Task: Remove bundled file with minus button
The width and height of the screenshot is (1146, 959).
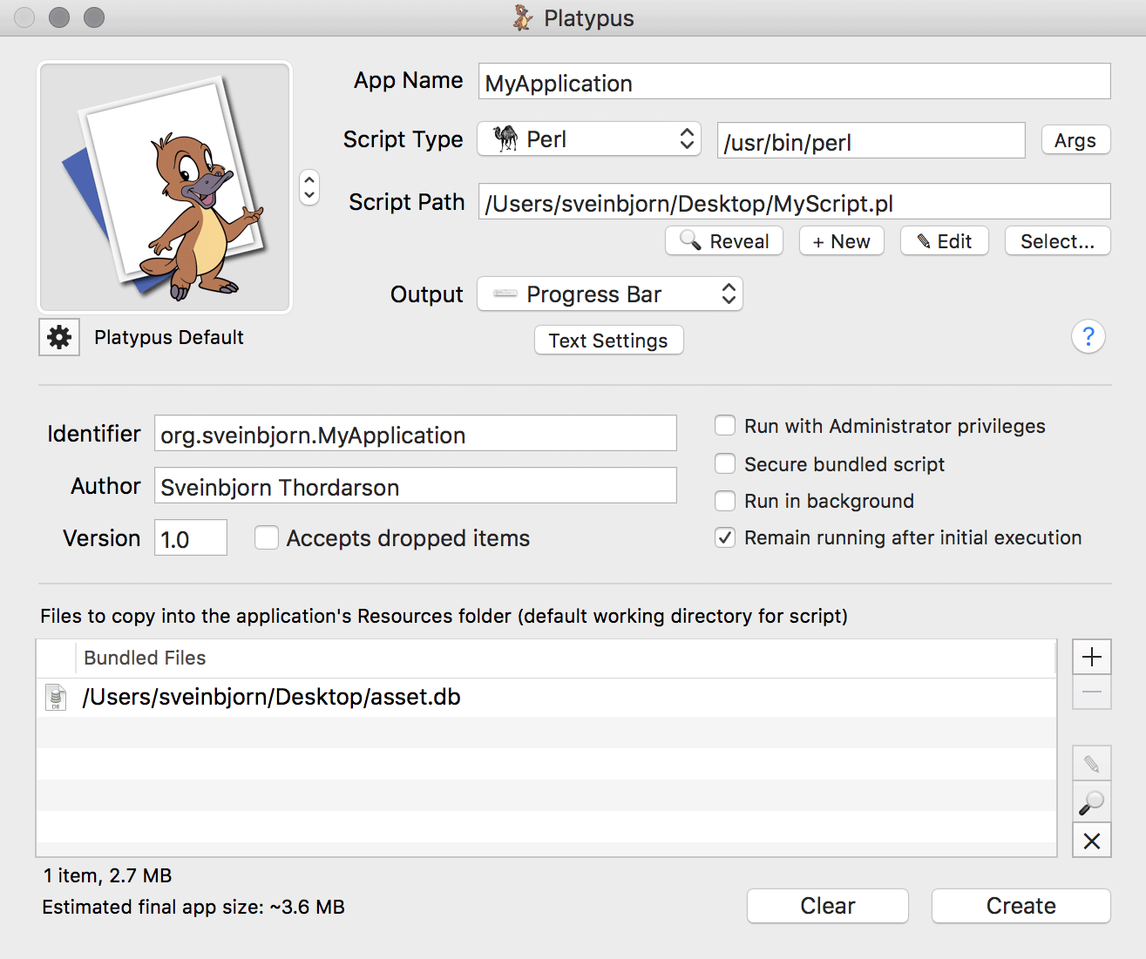Action: (1091, 692)
